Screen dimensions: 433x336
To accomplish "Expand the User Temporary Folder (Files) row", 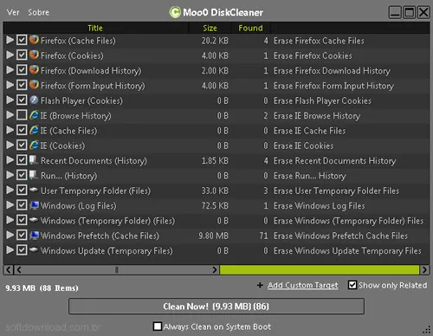I will (10, 190).
